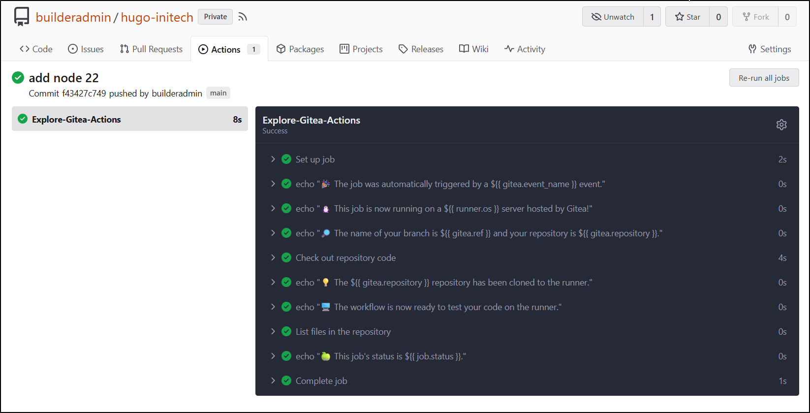The image size is (810, 413).
Task: Unwatch this repository
Action: click(x=613, y=17)
